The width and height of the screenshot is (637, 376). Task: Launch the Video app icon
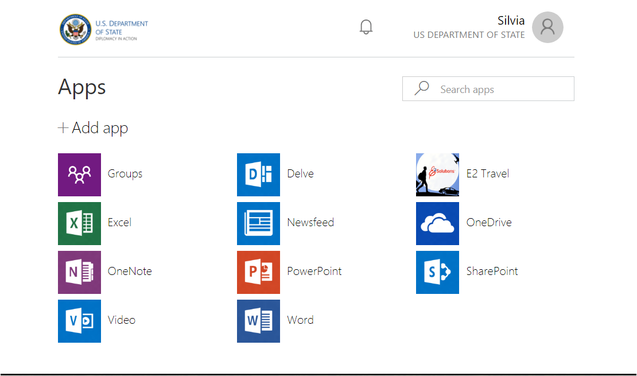coord(79,321)
